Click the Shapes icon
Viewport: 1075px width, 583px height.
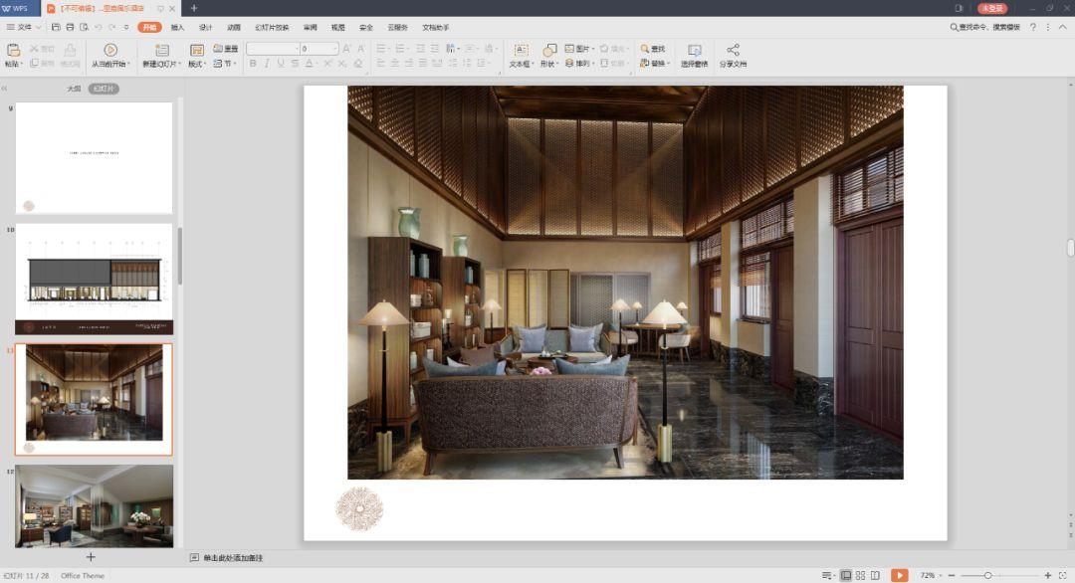(x=549, y=50)
